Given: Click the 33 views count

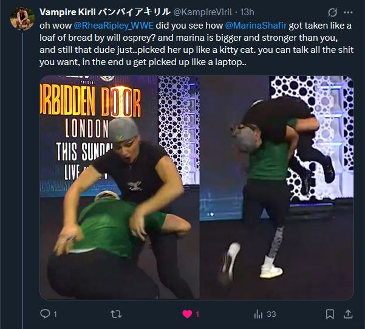Looking at the screenshot, I should coord(271,314).
